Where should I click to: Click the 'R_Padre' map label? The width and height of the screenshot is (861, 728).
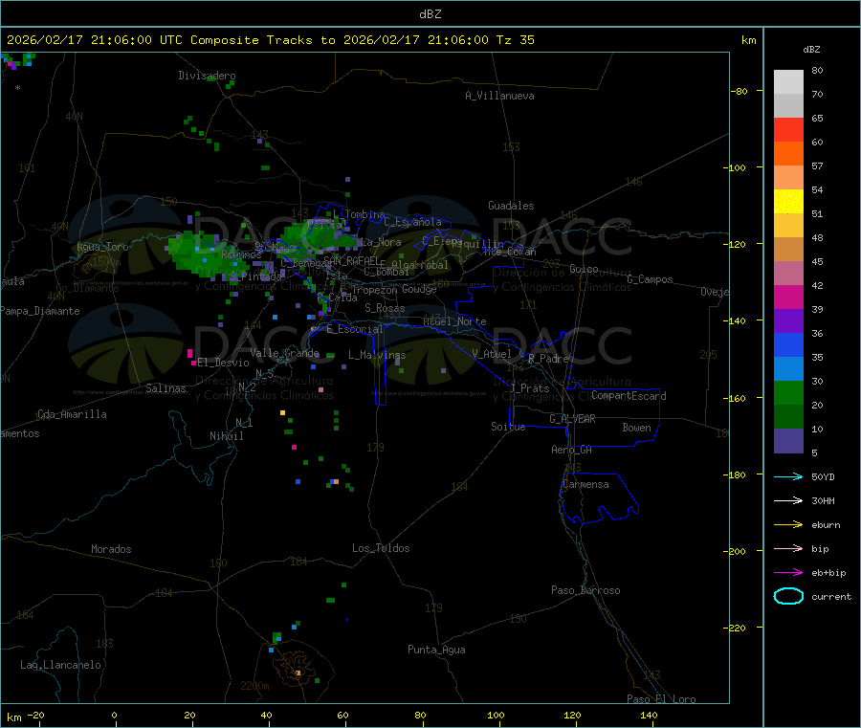pyautogui.click(x=548, y=359)
